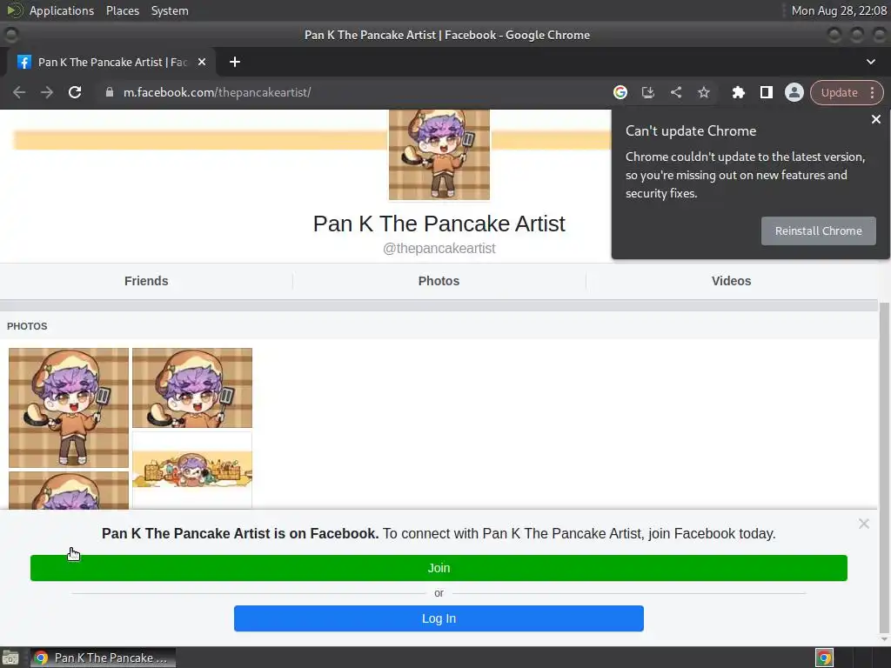Open the Places menu
Screen dimensions: 891x668
(x=122, y=10)
